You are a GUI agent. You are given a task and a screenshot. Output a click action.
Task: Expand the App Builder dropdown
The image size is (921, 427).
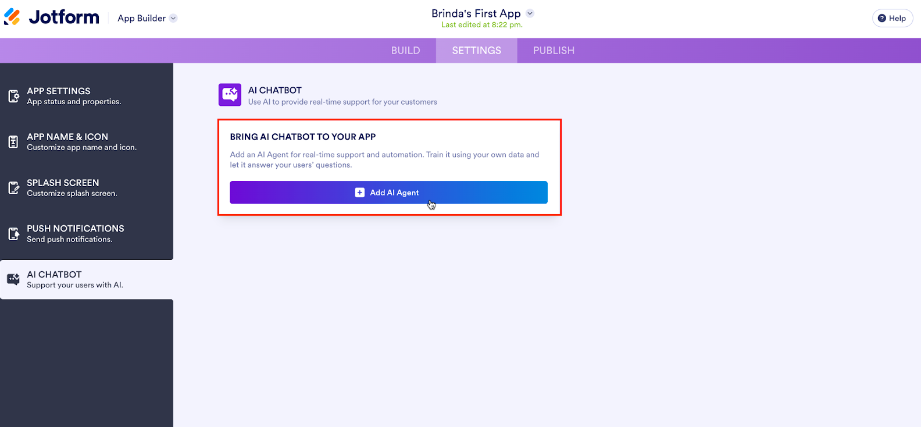point(173,18)
